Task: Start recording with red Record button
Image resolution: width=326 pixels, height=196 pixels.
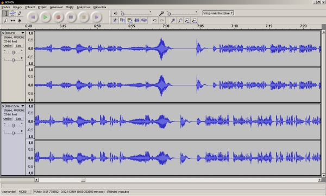Action: 58,17
